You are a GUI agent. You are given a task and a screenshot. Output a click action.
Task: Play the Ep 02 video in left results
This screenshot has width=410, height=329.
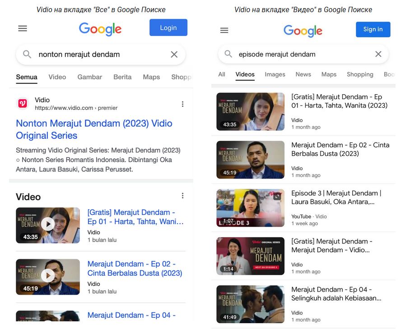tap(48, 275)
